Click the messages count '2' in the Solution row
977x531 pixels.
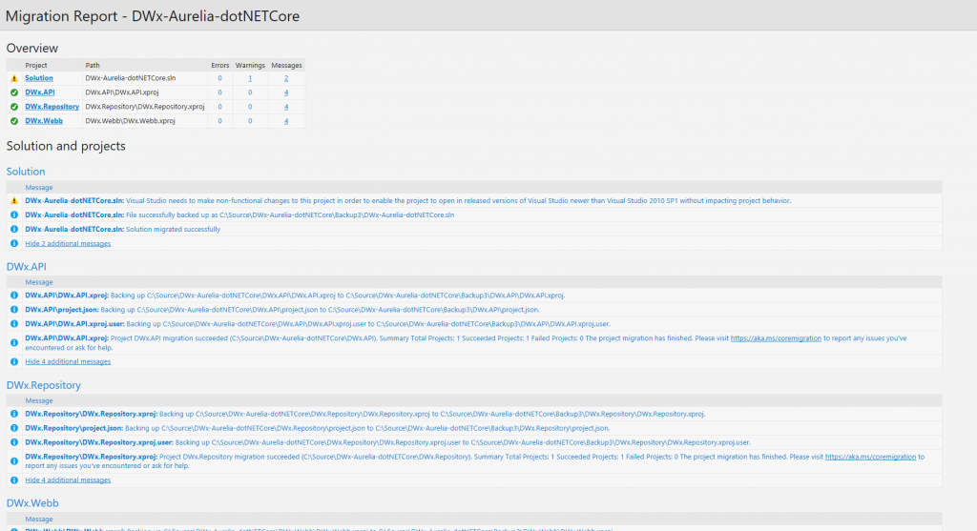pos(286,78)
